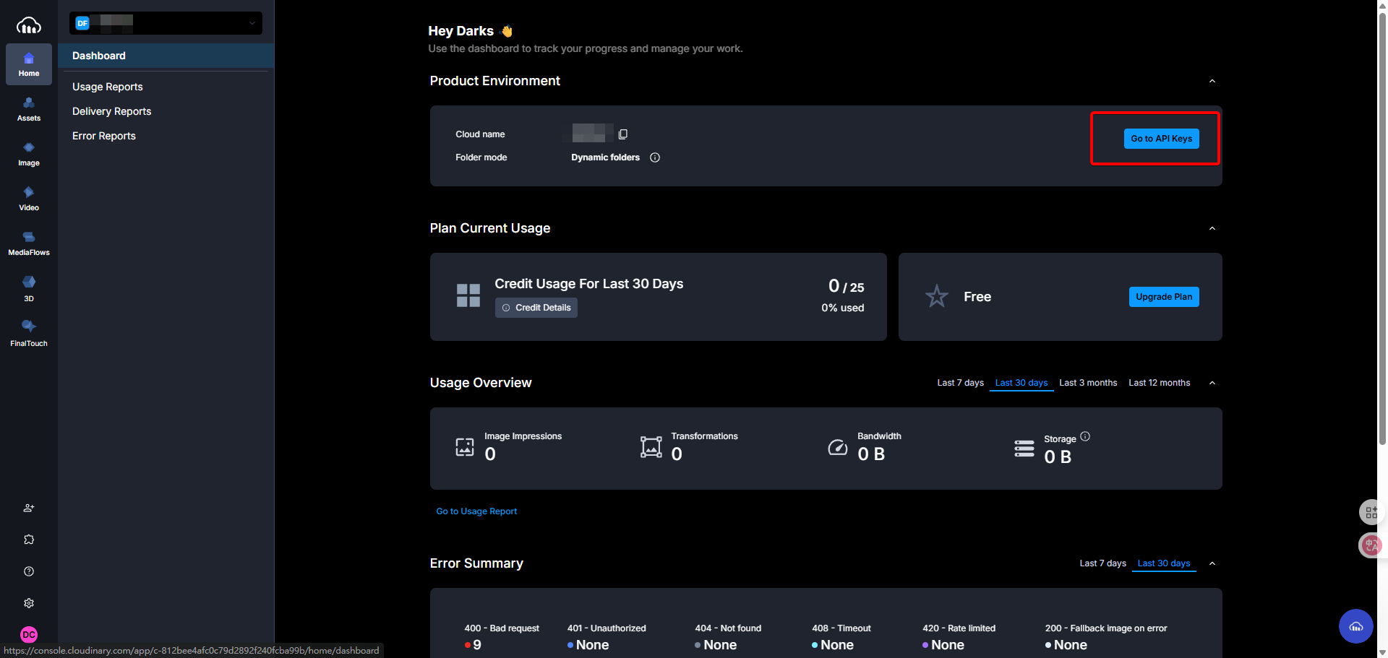Image resolution: width=1388 pixels, height=658 pixels.
Task: Switch Usage Overview to Last 7 days
Action: point(960,383)
